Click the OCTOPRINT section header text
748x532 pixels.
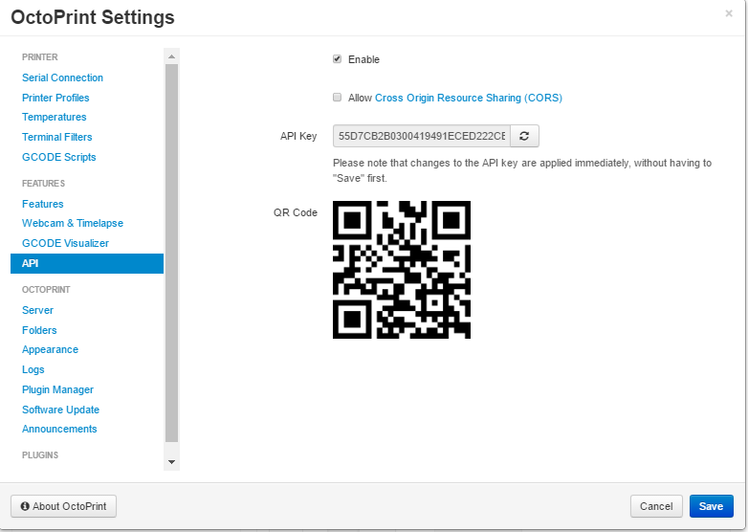click(46, 290)
